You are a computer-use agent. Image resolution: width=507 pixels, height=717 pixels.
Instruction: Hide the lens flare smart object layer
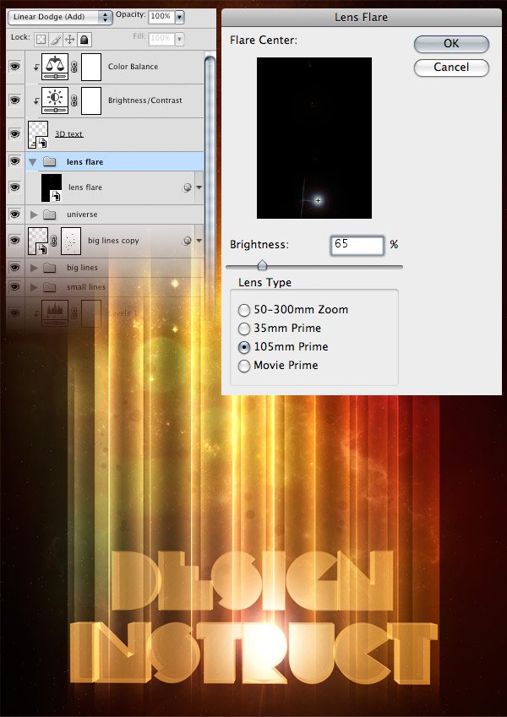[15, 187]
